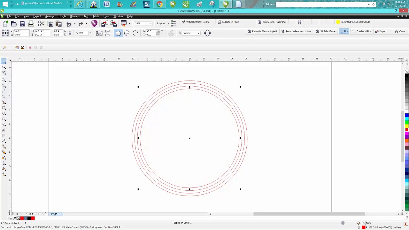Open the zoom level 35% dropdown
Screen dimensions: 409x230
[150, 24]
